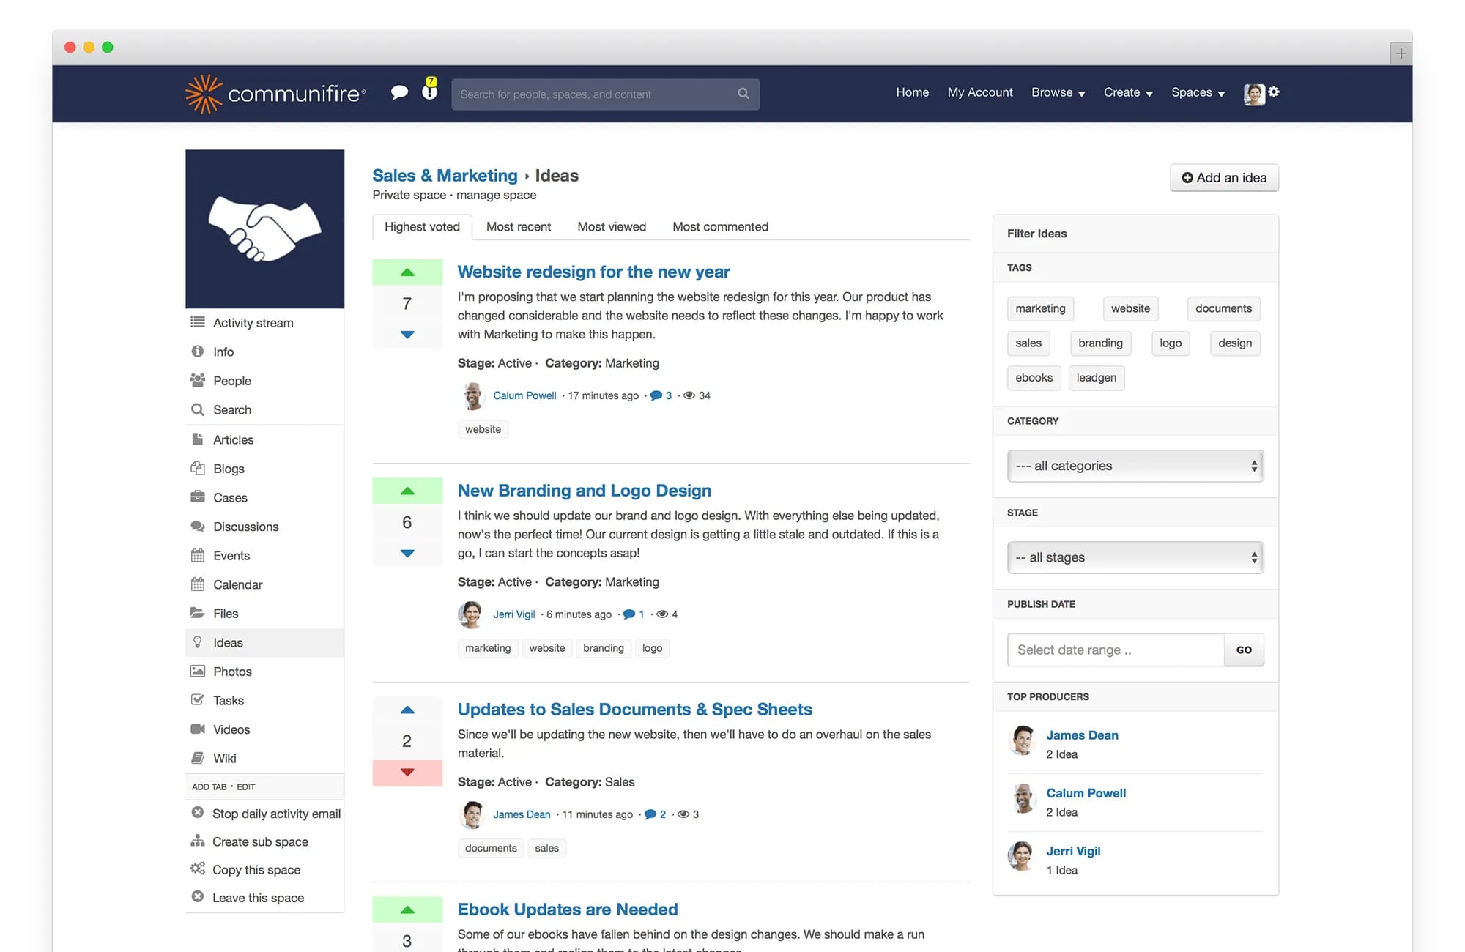Upvote Ebook Updates are Needed idea
The height and width of the screenshot is (952, 1465).
407,910
